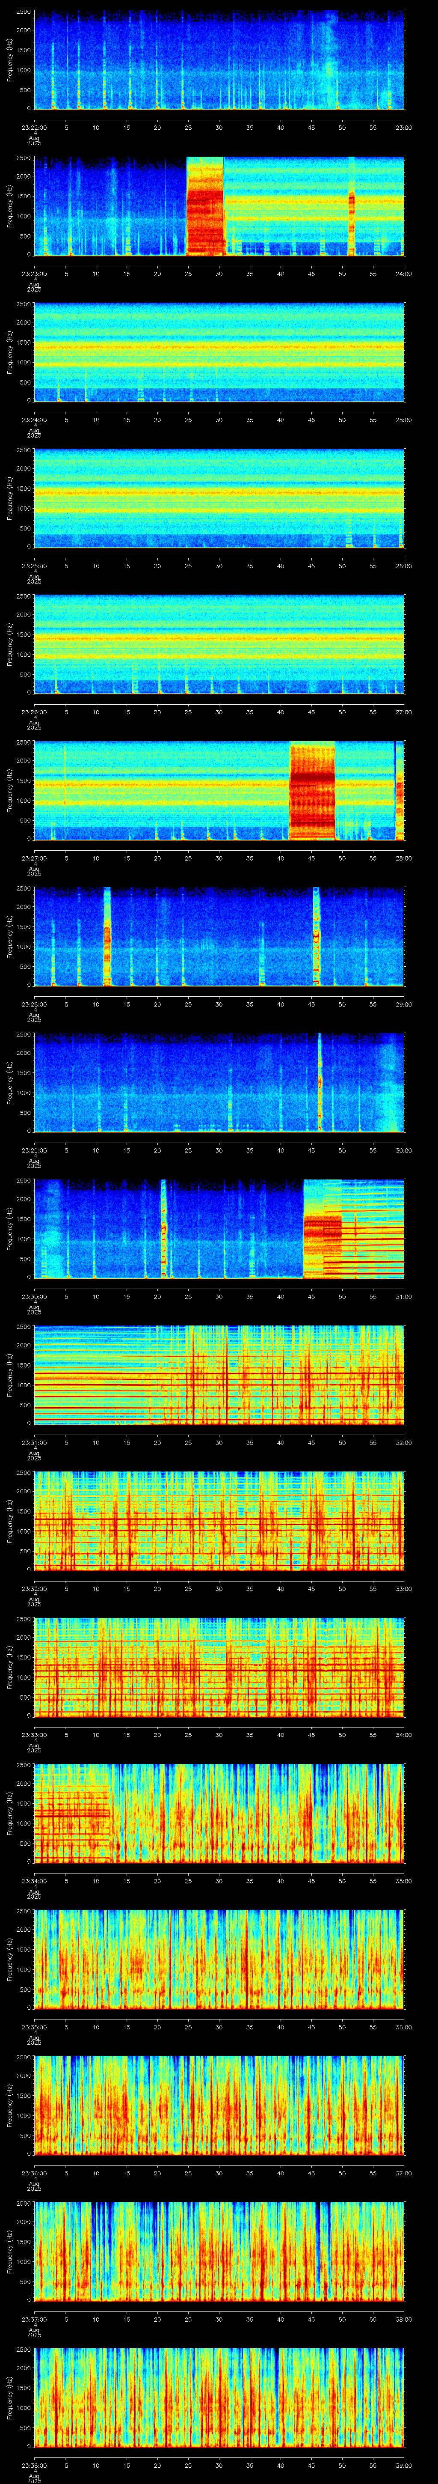Click the 45-second tick label under 23:26:00 spectrogram
This screenshot has height=2484, width=438.
point(312,712)
